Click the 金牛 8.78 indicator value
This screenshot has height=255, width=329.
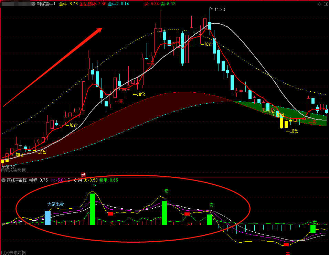tap(68, 4)
